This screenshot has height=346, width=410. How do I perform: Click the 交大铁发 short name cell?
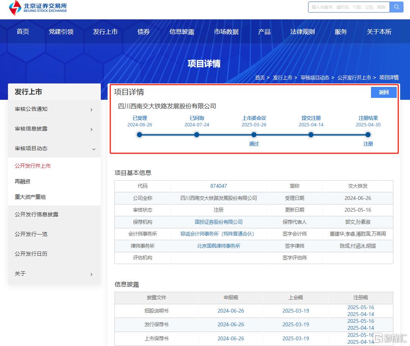click(x=357, y=186)
